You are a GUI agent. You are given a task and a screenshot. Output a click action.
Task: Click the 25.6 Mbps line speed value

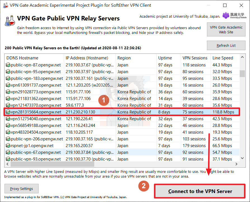(x=222, y=139)
